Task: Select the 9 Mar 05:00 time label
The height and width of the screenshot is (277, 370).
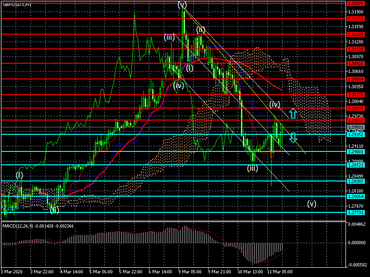Action: (x=189, y=272)
